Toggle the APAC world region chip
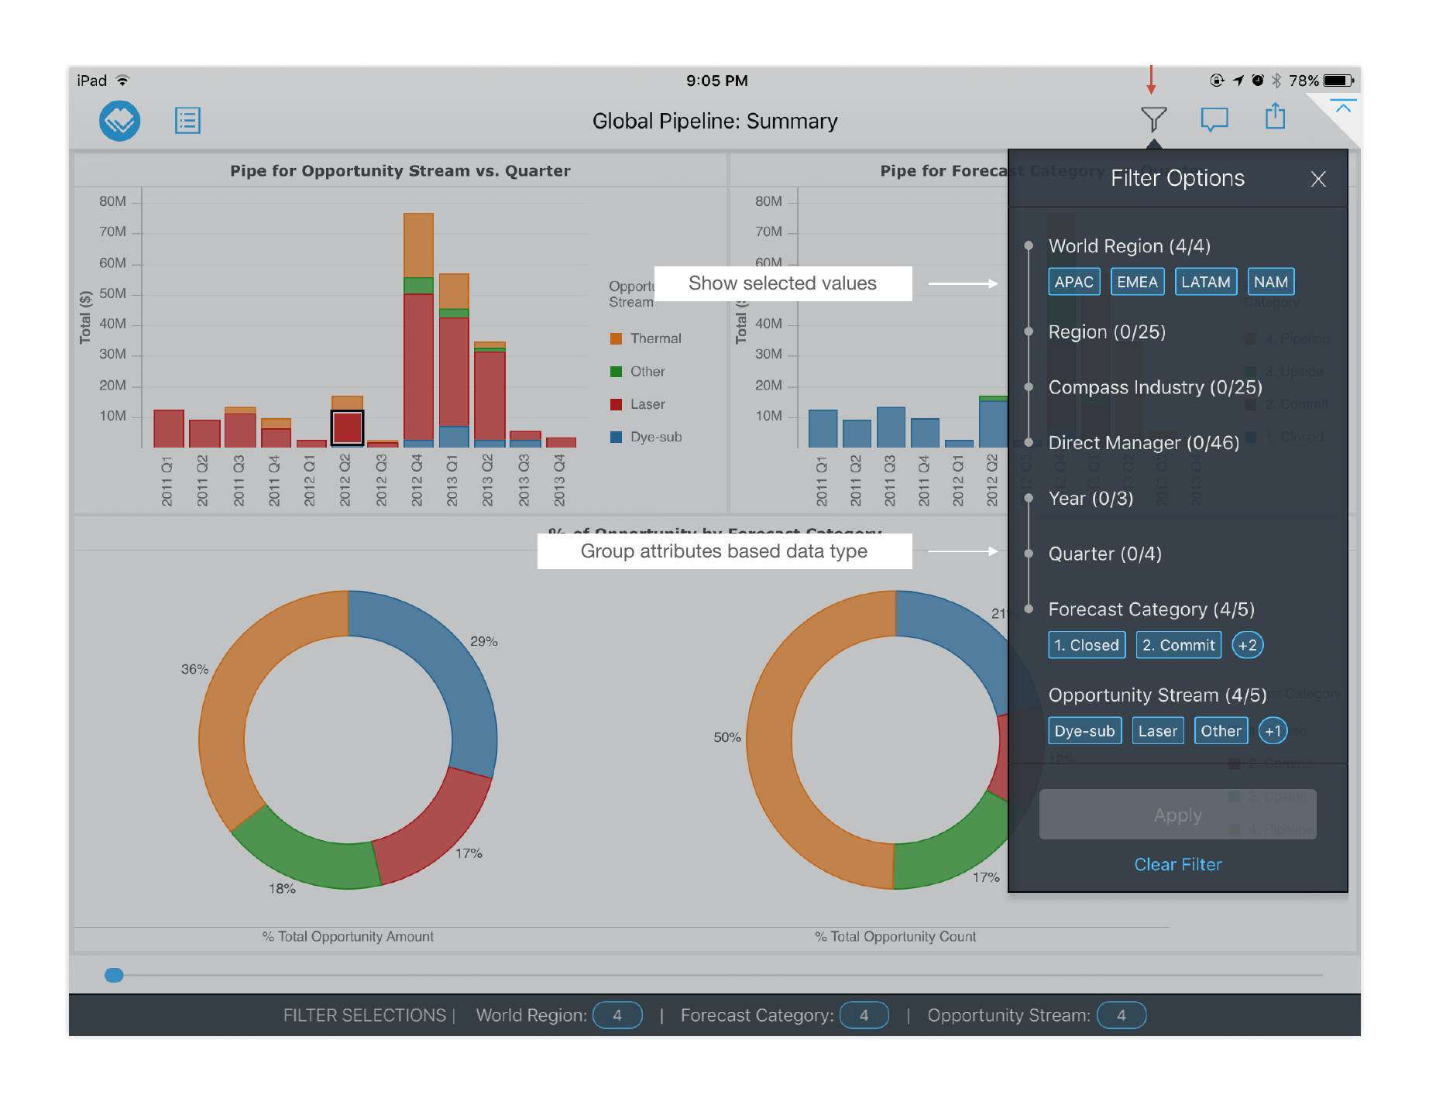The width and height of the screenshot is (1429, 1105). pyautogui.click(x=1073, y=282)
